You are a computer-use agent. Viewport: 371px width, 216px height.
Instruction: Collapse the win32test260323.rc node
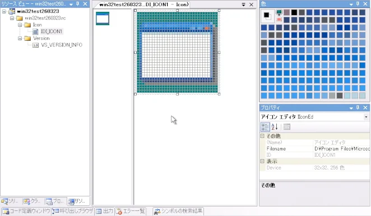(x=12, y=18)
